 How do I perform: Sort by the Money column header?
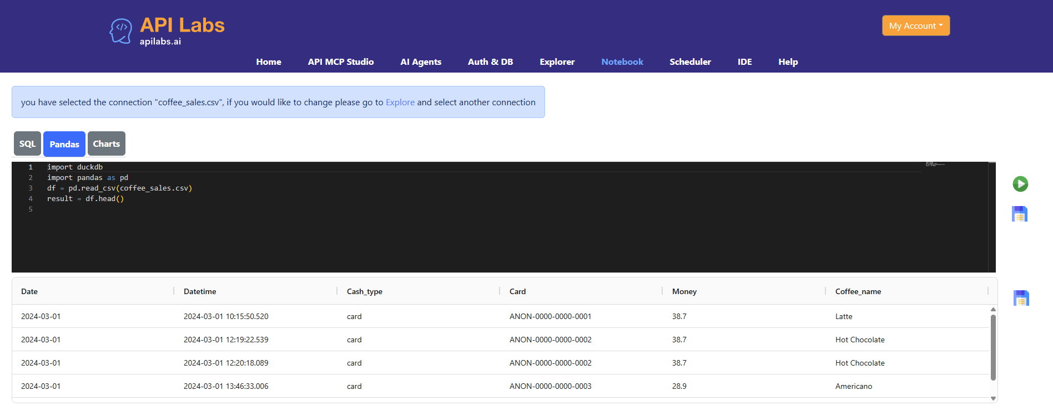[684, 291]
